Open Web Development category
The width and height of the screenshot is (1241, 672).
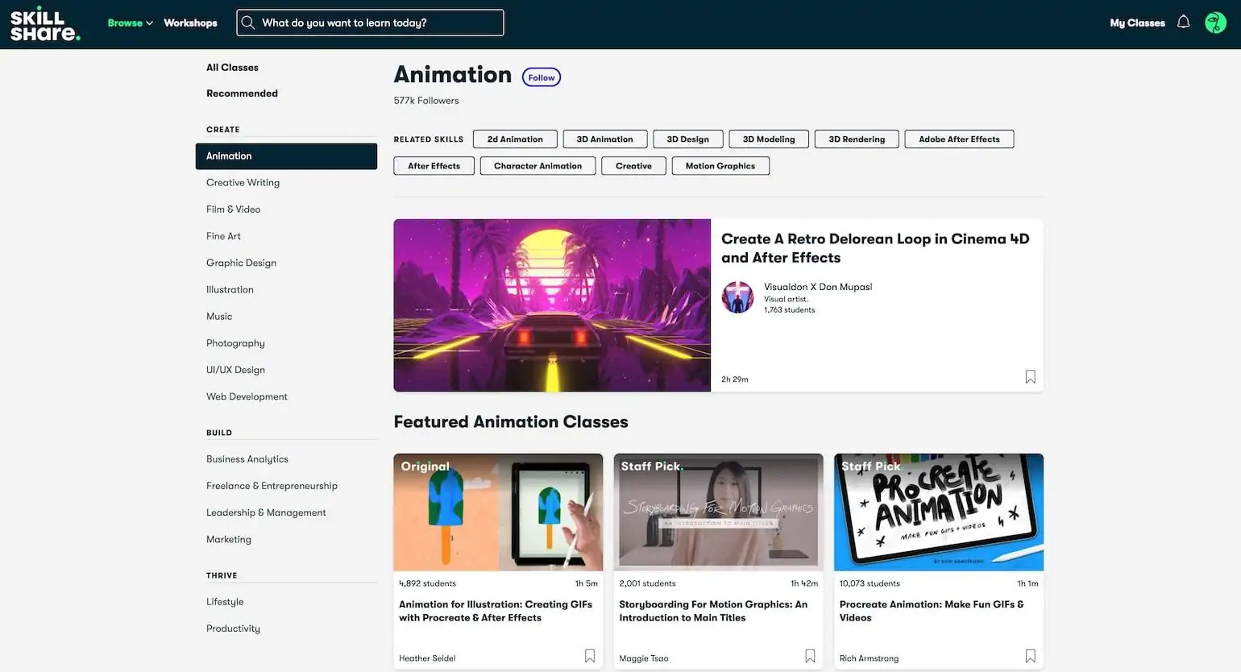(247, 396)
